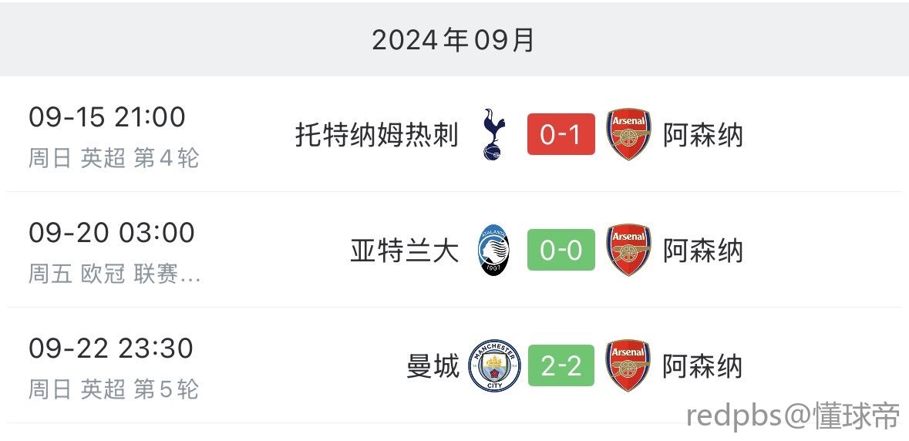909x441 pixels.
Task: Tap 周日 英超 第5轮 round label
Action: (113, 389)
